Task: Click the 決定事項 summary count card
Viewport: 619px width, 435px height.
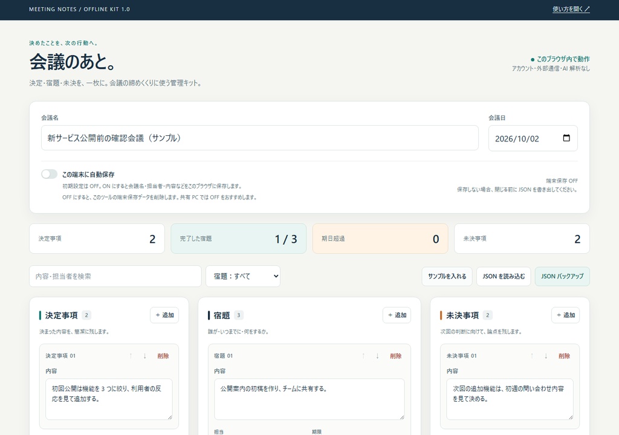Action: point(97,239)
